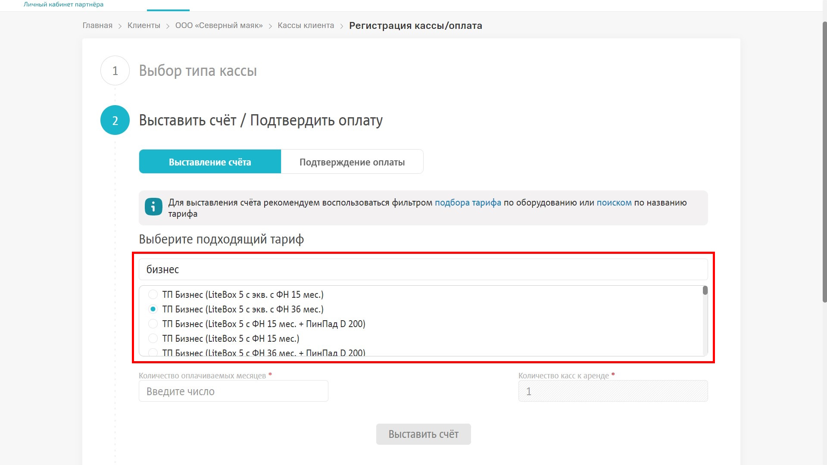Open Кассы клиента breadcrumb

click(x=306, y=25)
